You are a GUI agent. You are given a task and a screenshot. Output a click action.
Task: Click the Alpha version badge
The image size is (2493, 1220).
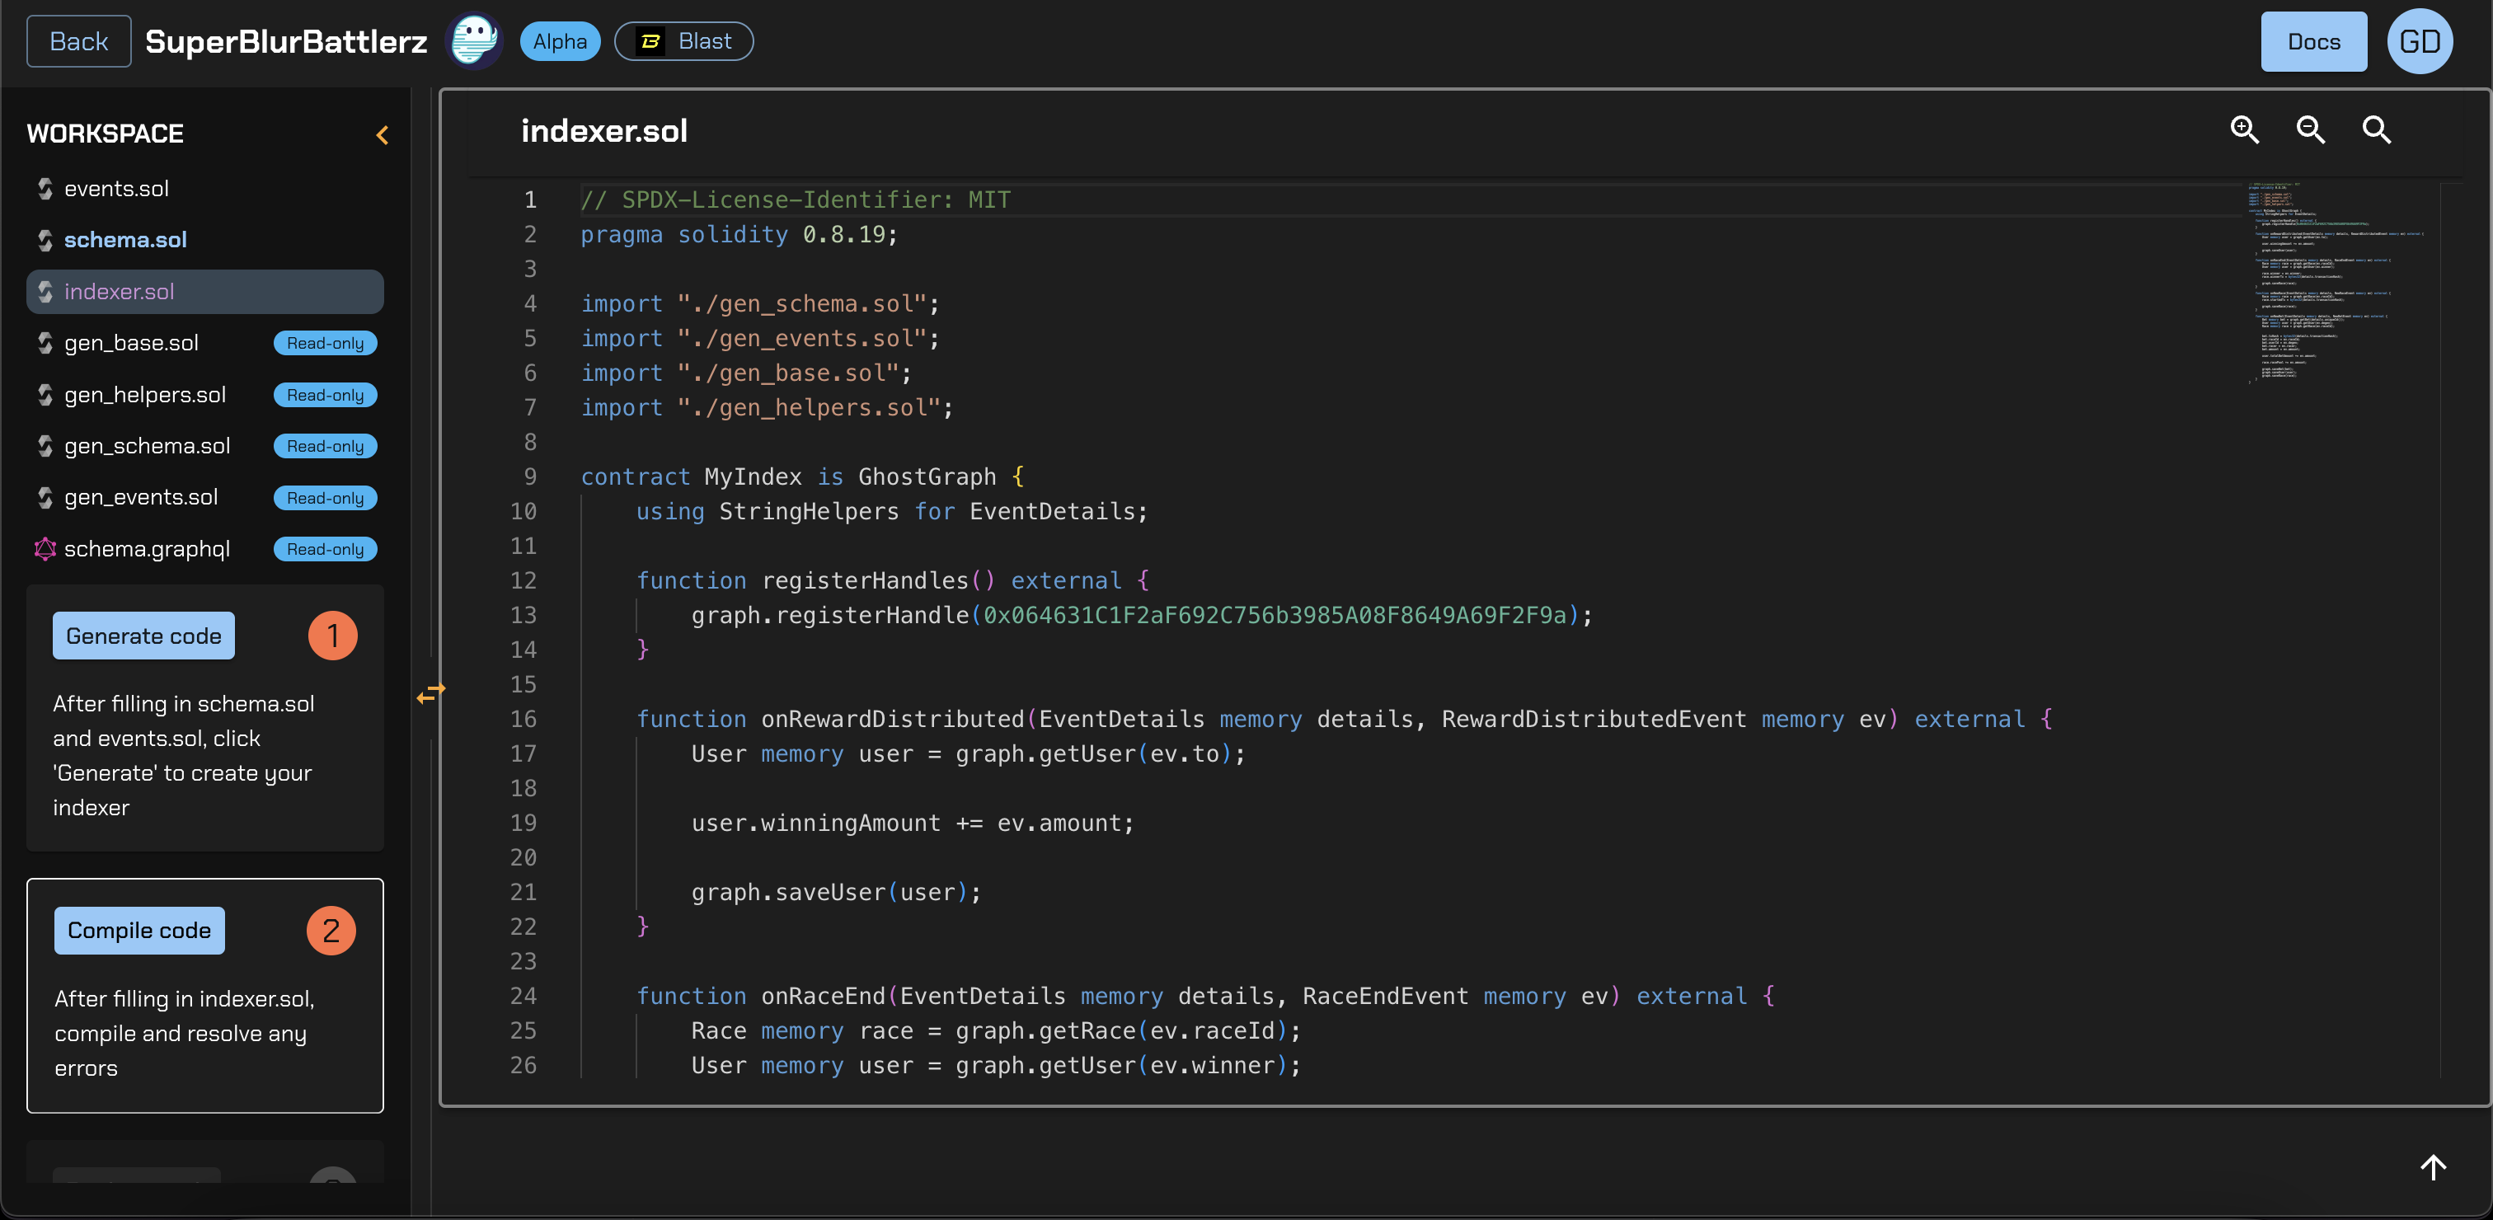pos(560,40)
